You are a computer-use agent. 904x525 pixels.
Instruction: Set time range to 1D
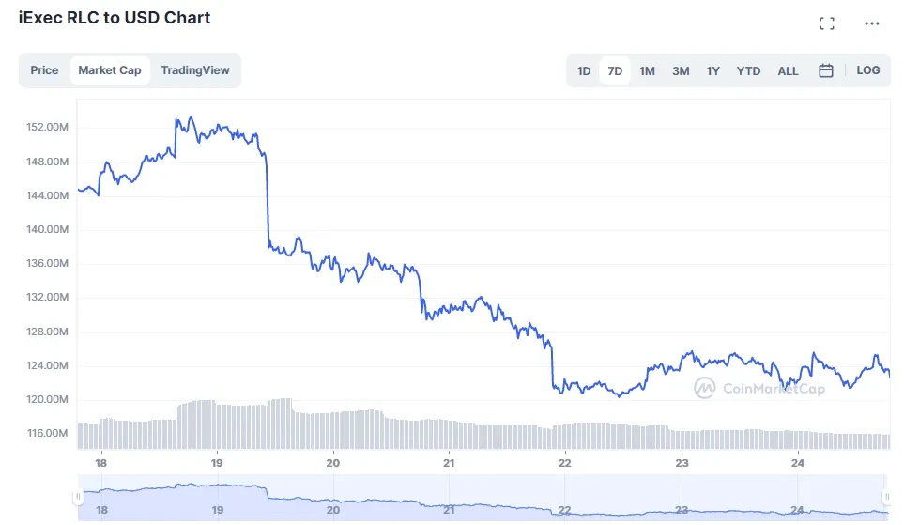tap(584, 70)
